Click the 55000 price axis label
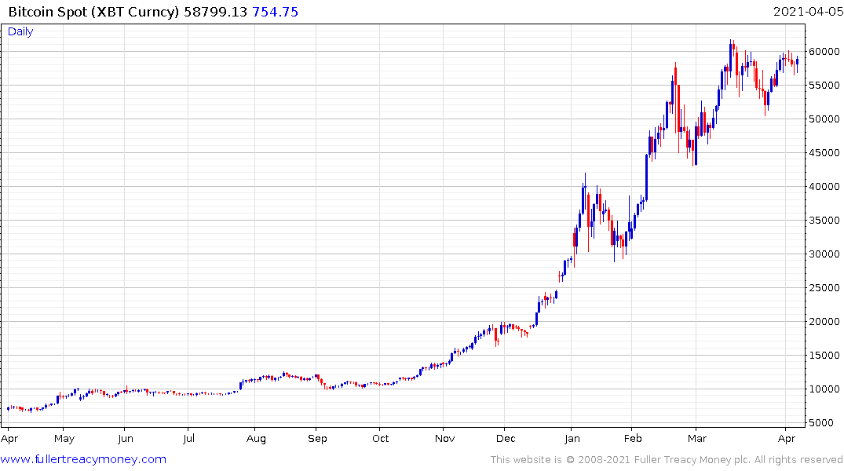Image resolution: width=844 pixels, height=471 pixels. click(x=824, y=85)
